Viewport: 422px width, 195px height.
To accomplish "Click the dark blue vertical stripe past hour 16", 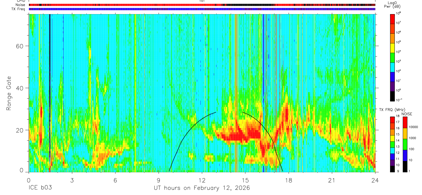I will 263,93.
